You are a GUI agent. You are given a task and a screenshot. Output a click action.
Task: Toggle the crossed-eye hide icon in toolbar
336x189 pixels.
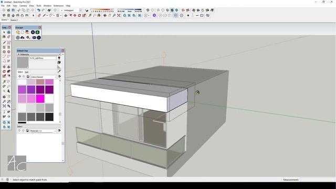point(208,15)
